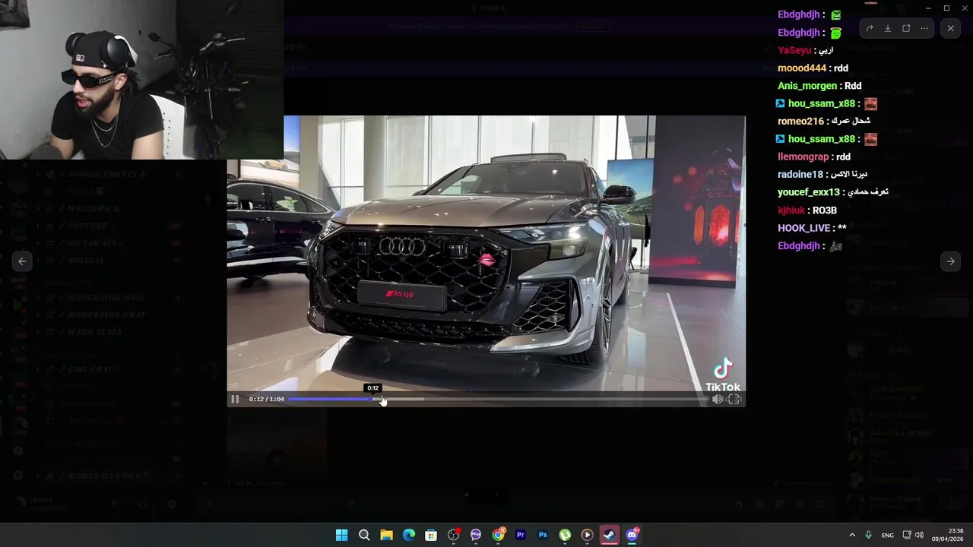Click chat username Anis_morgen
The width and height of the screenshot is (973, 547).
807,86
